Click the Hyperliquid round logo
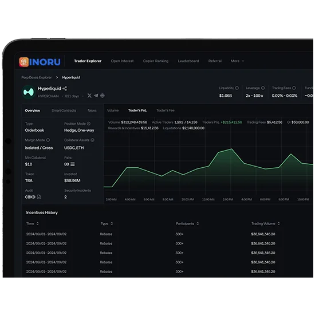Viewport: 315px width, 315px height. pos(29,92)
